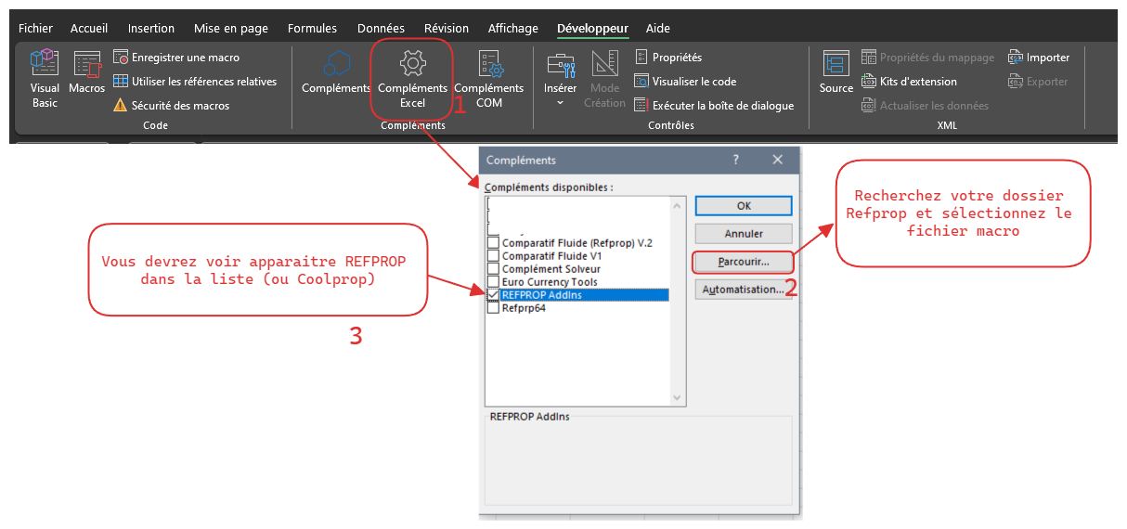Open the Affichage tab
Image resolution: width=1127 pixels, height=529 pixels.
click(513, 29)
